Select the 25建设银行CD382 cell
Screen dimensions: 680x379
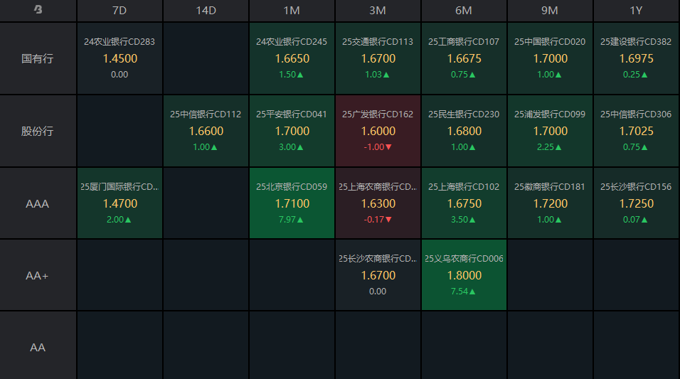636,58
